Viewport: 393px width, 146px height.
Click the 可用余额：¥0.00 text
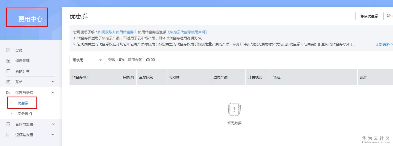click(x=141, y=60)
